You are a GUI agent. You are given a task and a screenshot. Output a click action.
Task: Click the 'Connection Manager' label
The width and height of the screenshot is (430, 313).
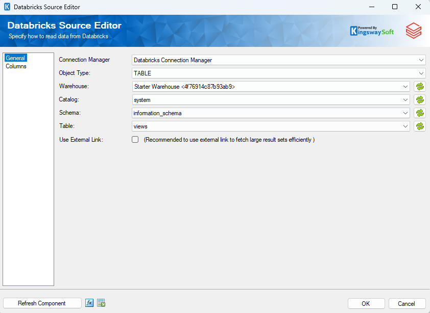(x=84, y=60)
